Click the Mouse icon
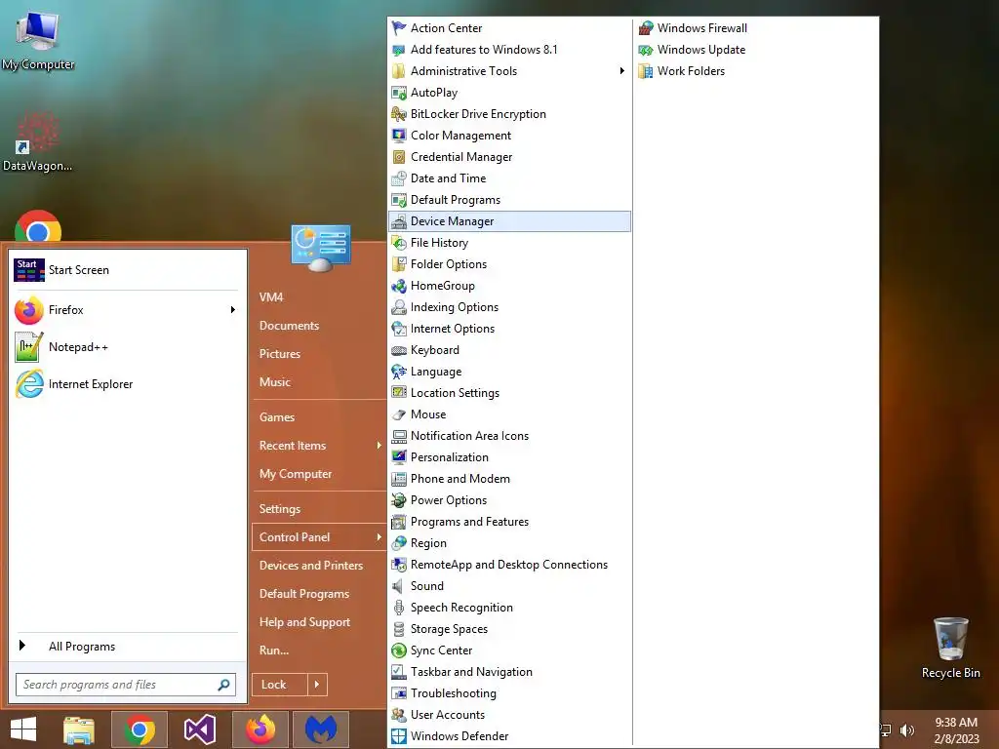The height and width of the screenshot is (749, 999). tap(399, 414)
